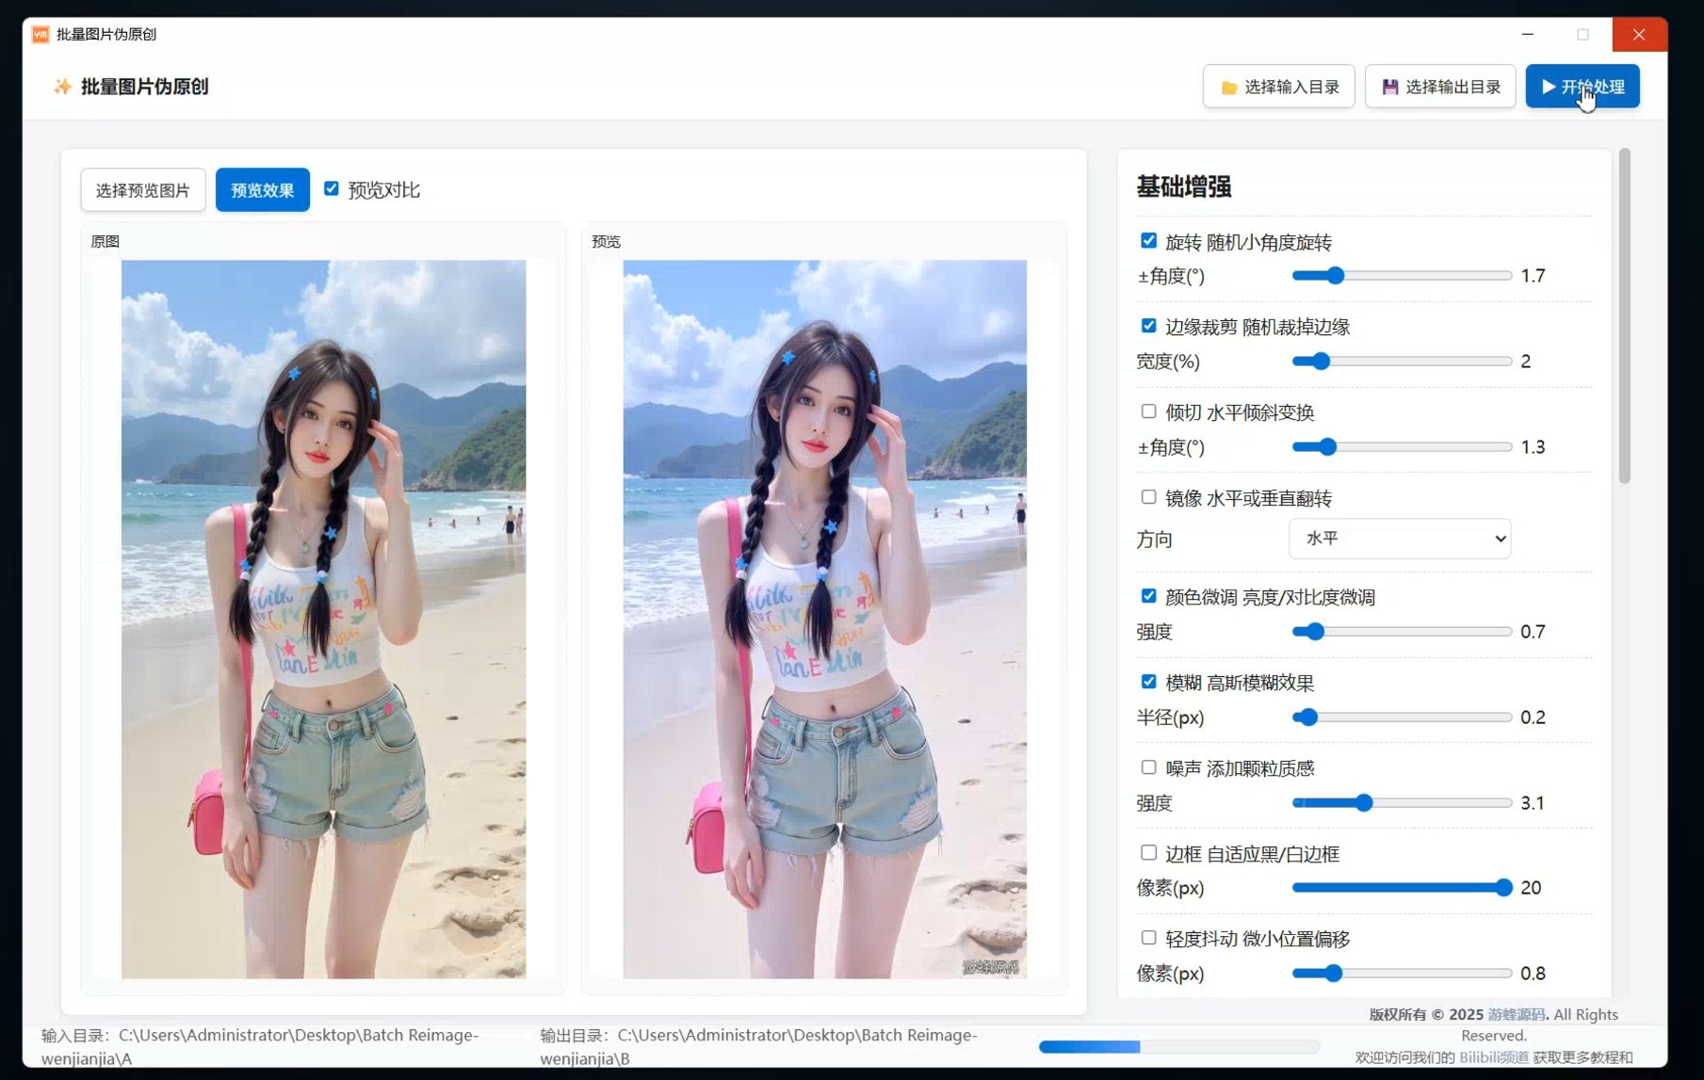Viewport: 1704px width, 1080px height.
Task: Adjust the blur 半径(px) slider
Action: 1402,717
